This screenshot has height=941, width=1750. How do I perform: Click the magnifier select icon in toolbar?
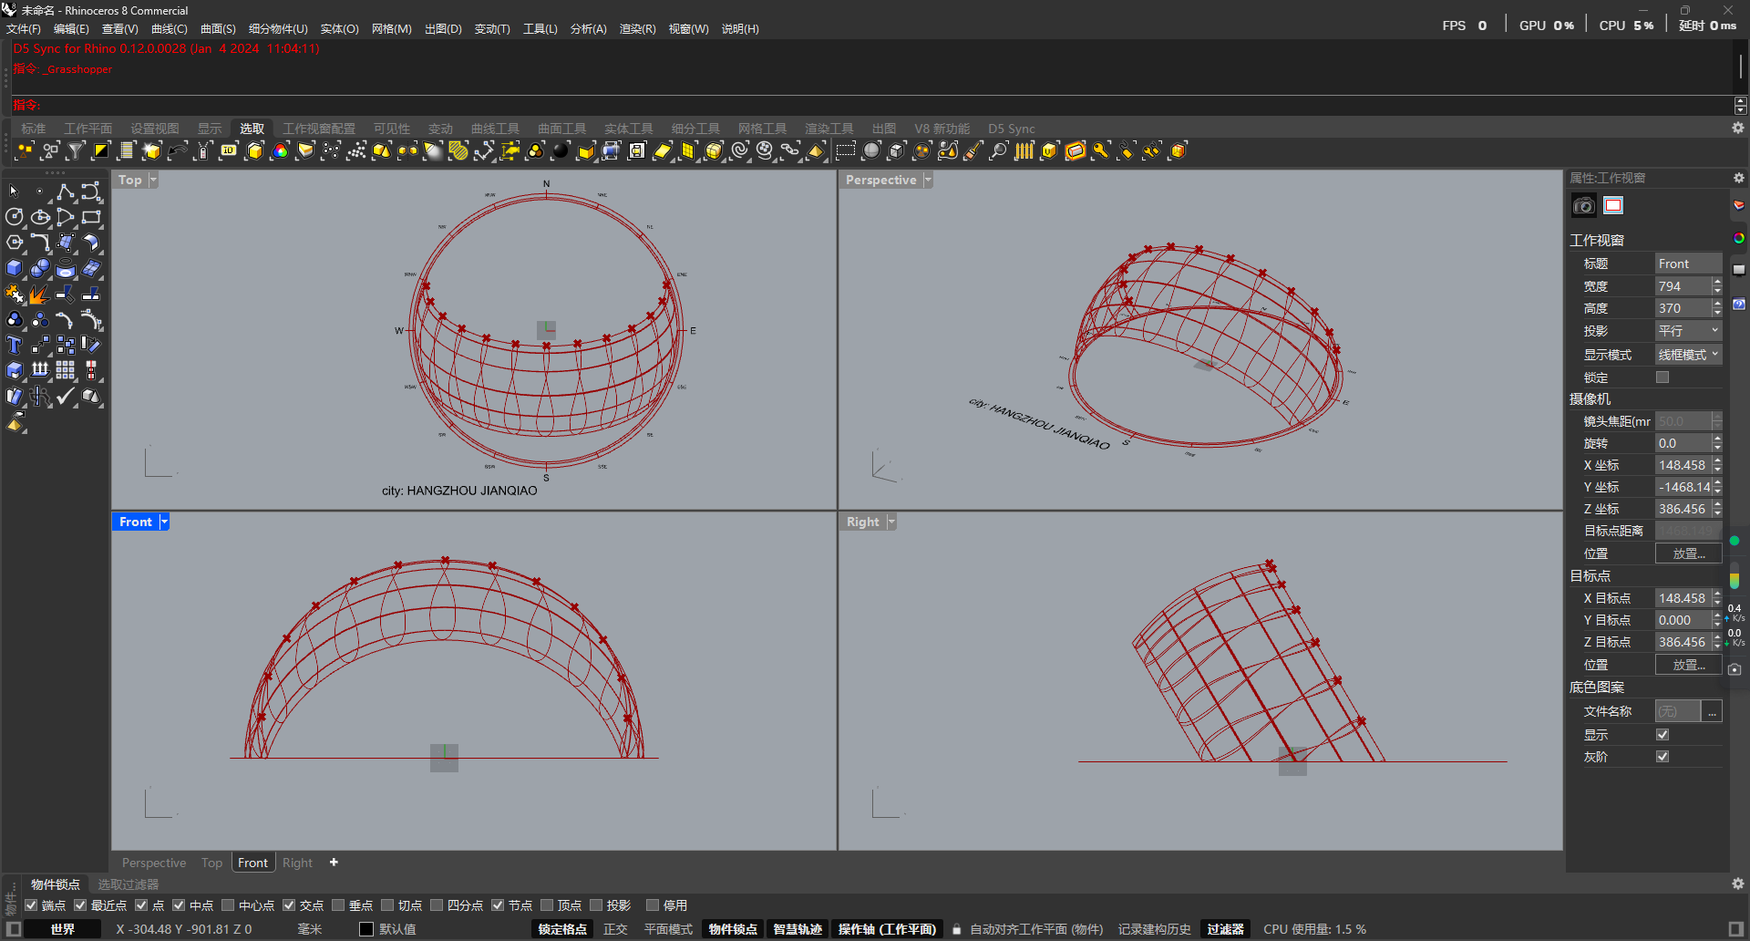tap(999, 150)
